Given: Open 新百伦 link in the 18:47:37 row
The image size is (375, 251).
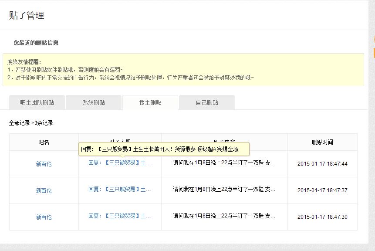Looking at the screenshot, I should point(44,190).
